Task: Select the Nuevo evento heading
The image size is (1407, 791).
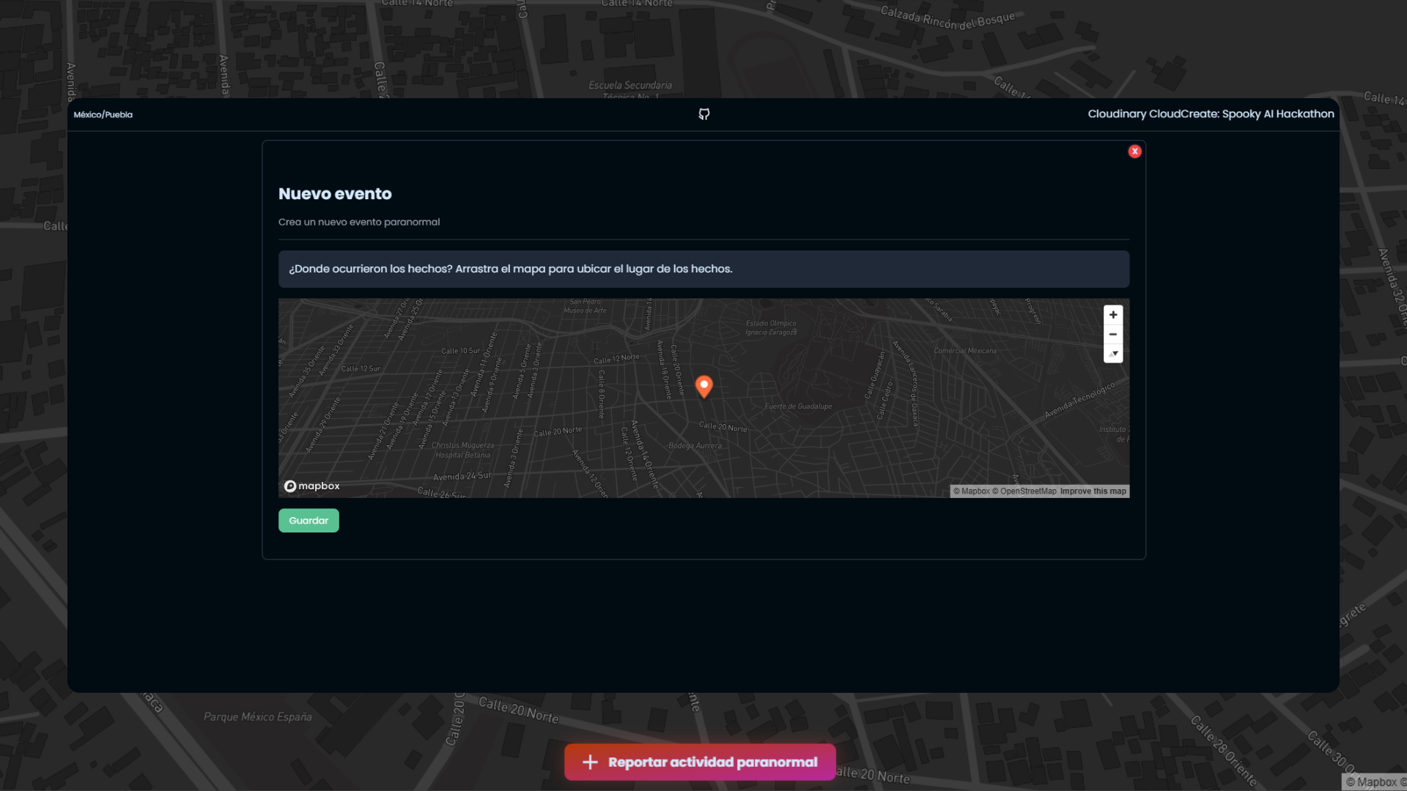Action: point(335,194)
